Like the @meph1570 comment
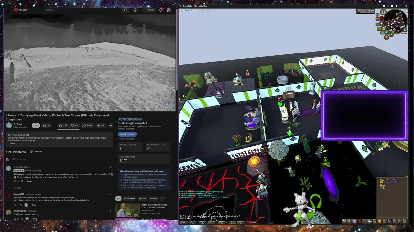 (15, 205)
